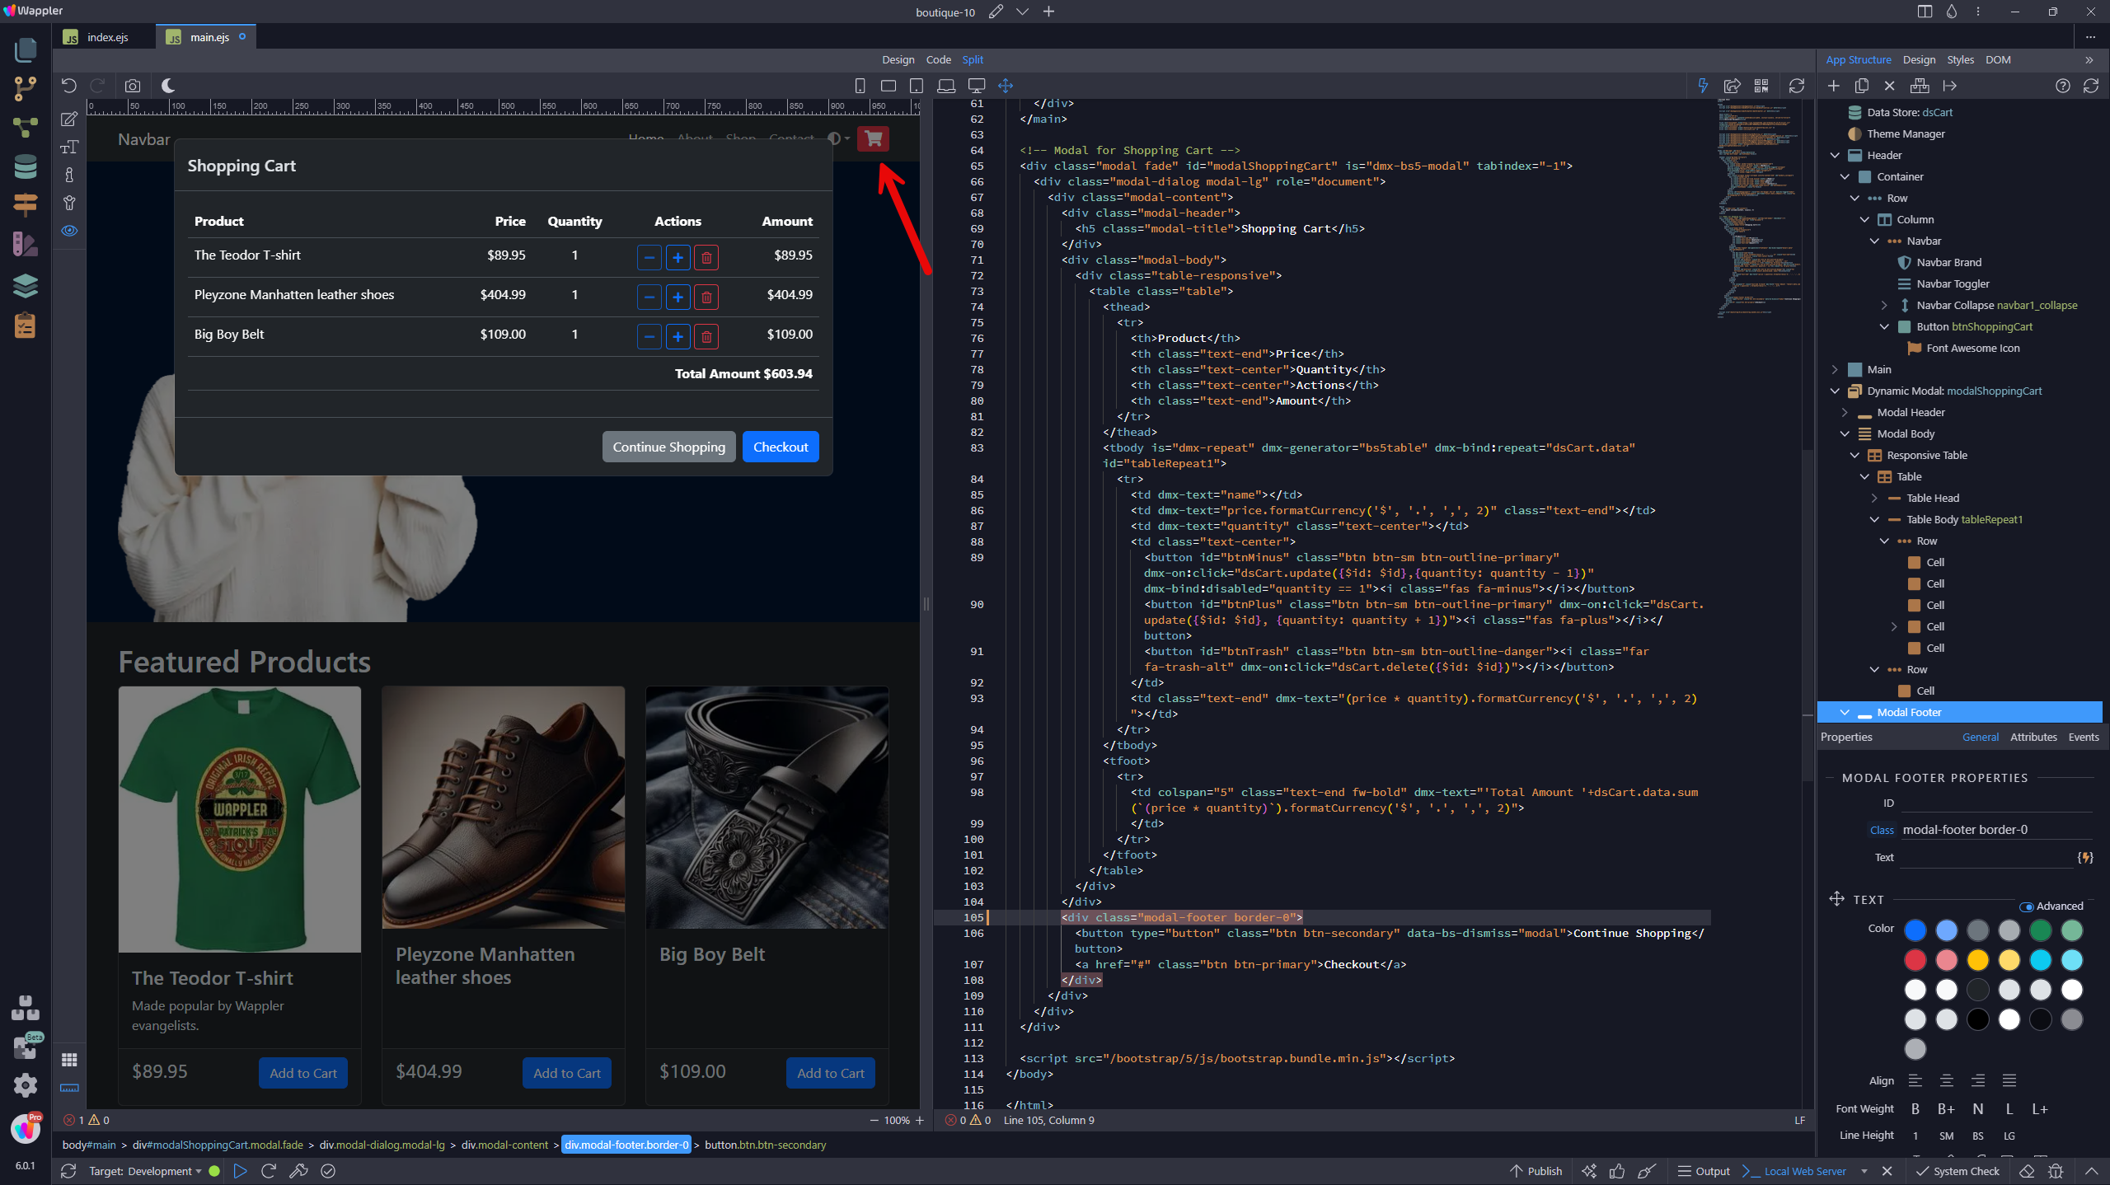The image size is (2110, 1185).
Task: Click the red shopping cart button in navbar
Action: point(873,138)
